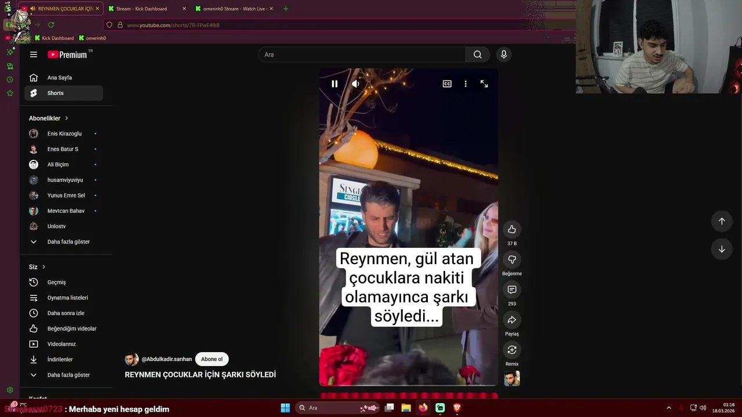Screen dimensions: 742x417
Task: Open Videolarınız
Action: (64, 344)
